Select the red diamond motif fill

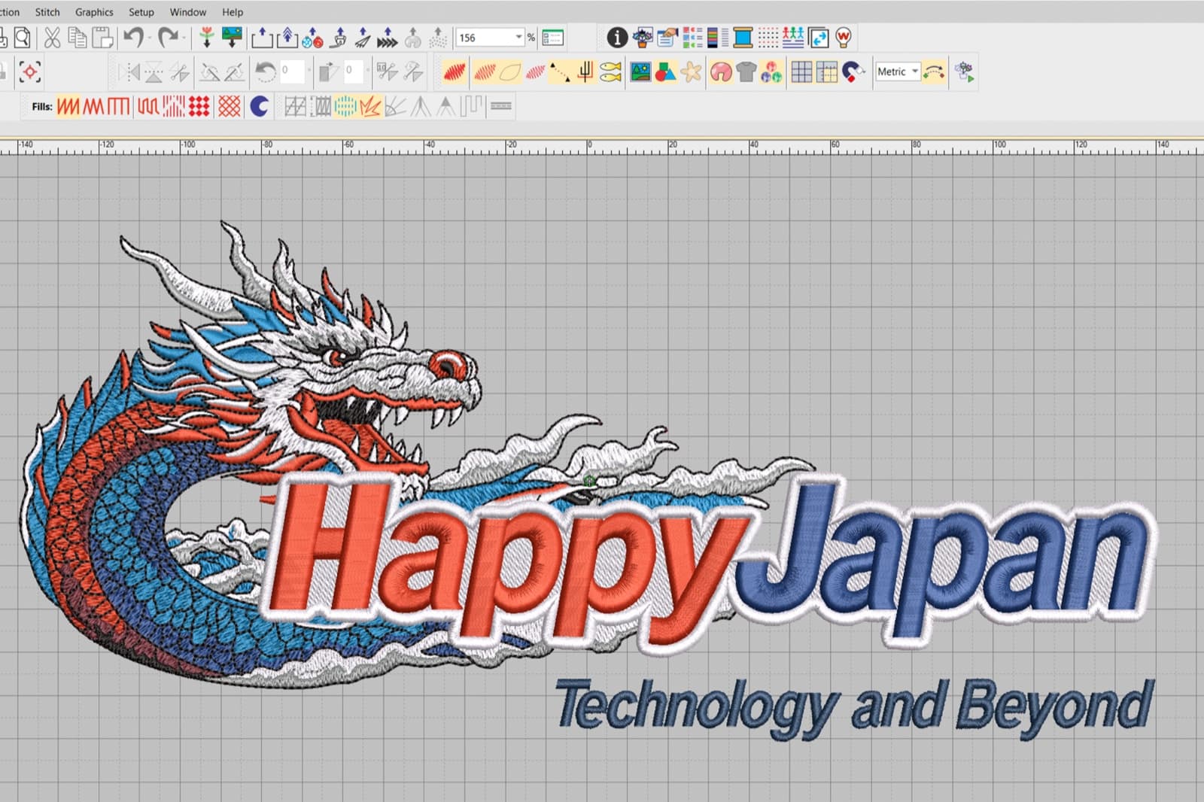[x=199, y=107]
